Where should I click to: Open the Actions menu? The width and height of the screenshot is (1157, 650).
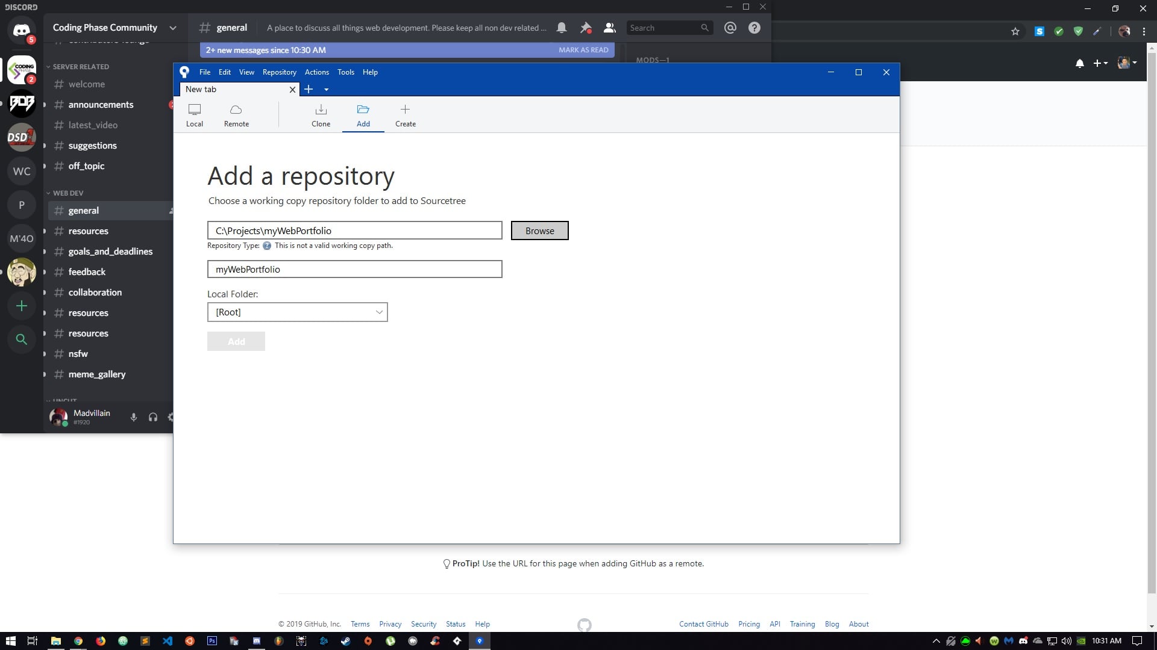(317, 72)
